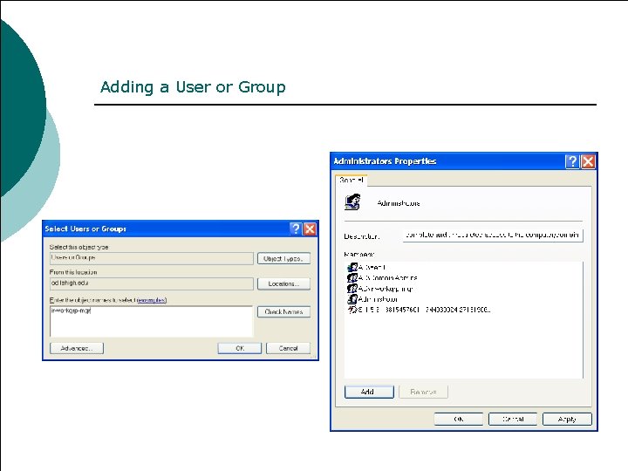Open the Advanced options button
The width and height of the screenshot is (628, 471).
pyautogui.click(x=77, y=348)
